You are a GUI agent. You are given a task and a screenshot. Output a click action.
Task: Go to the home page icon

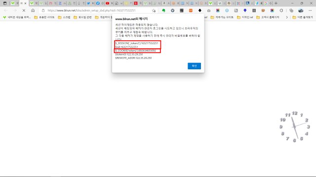click(x=33, y=10)
